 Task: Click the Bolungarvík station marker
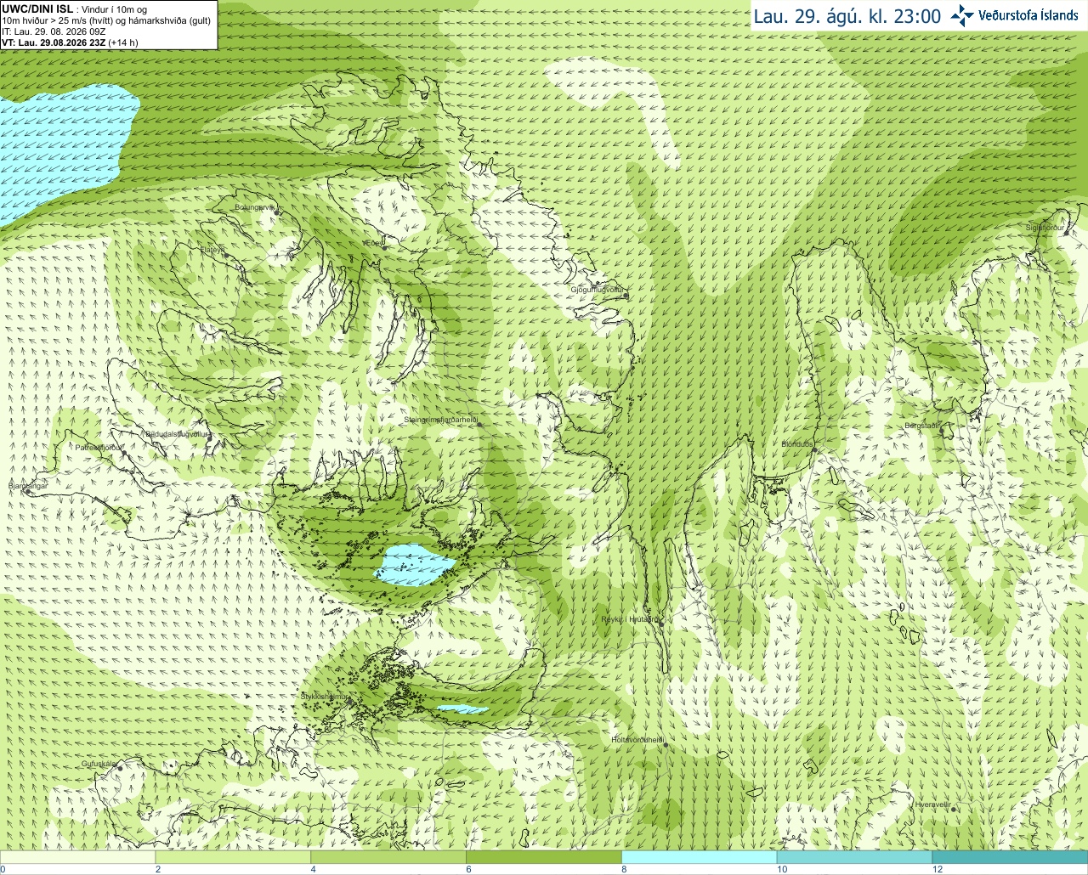click(x=277, y=212)
